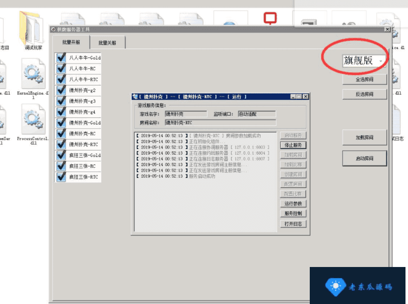The width and height of the screenshot is (408, 304).
Task: Click log line with 127.0.0.1:6807
Action: (203, 158)
